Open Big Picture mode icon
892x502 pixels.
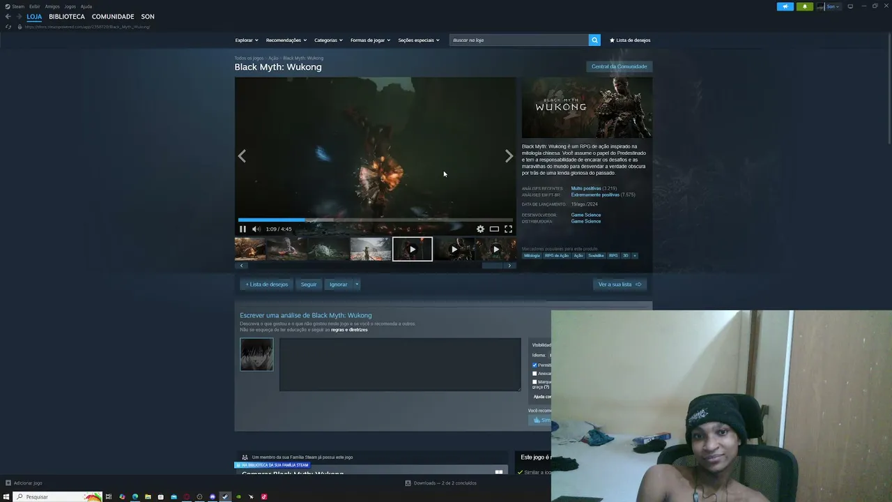pos(850,6)
